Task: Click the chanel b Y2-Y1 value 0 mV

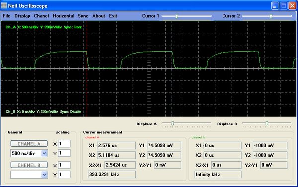Action: 274,165
